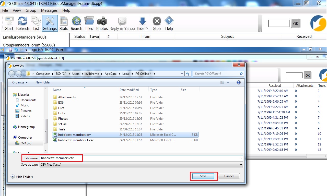The height and width of the screenshot is (196, 327).
Task: Click the magnifier icon in search box
Action: click(241, 74)
